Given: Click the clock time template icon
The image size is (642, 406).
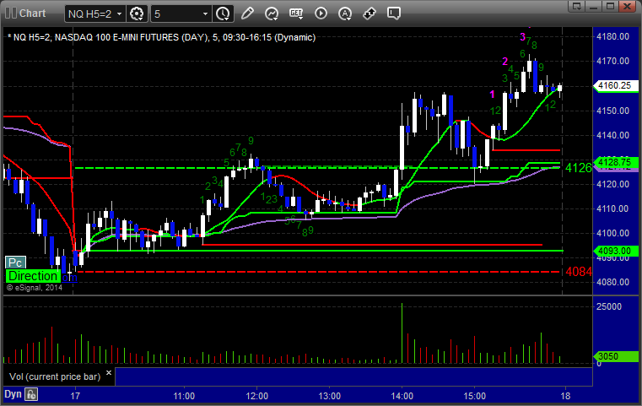Looking at the screenshot, I should click(223, 14).
